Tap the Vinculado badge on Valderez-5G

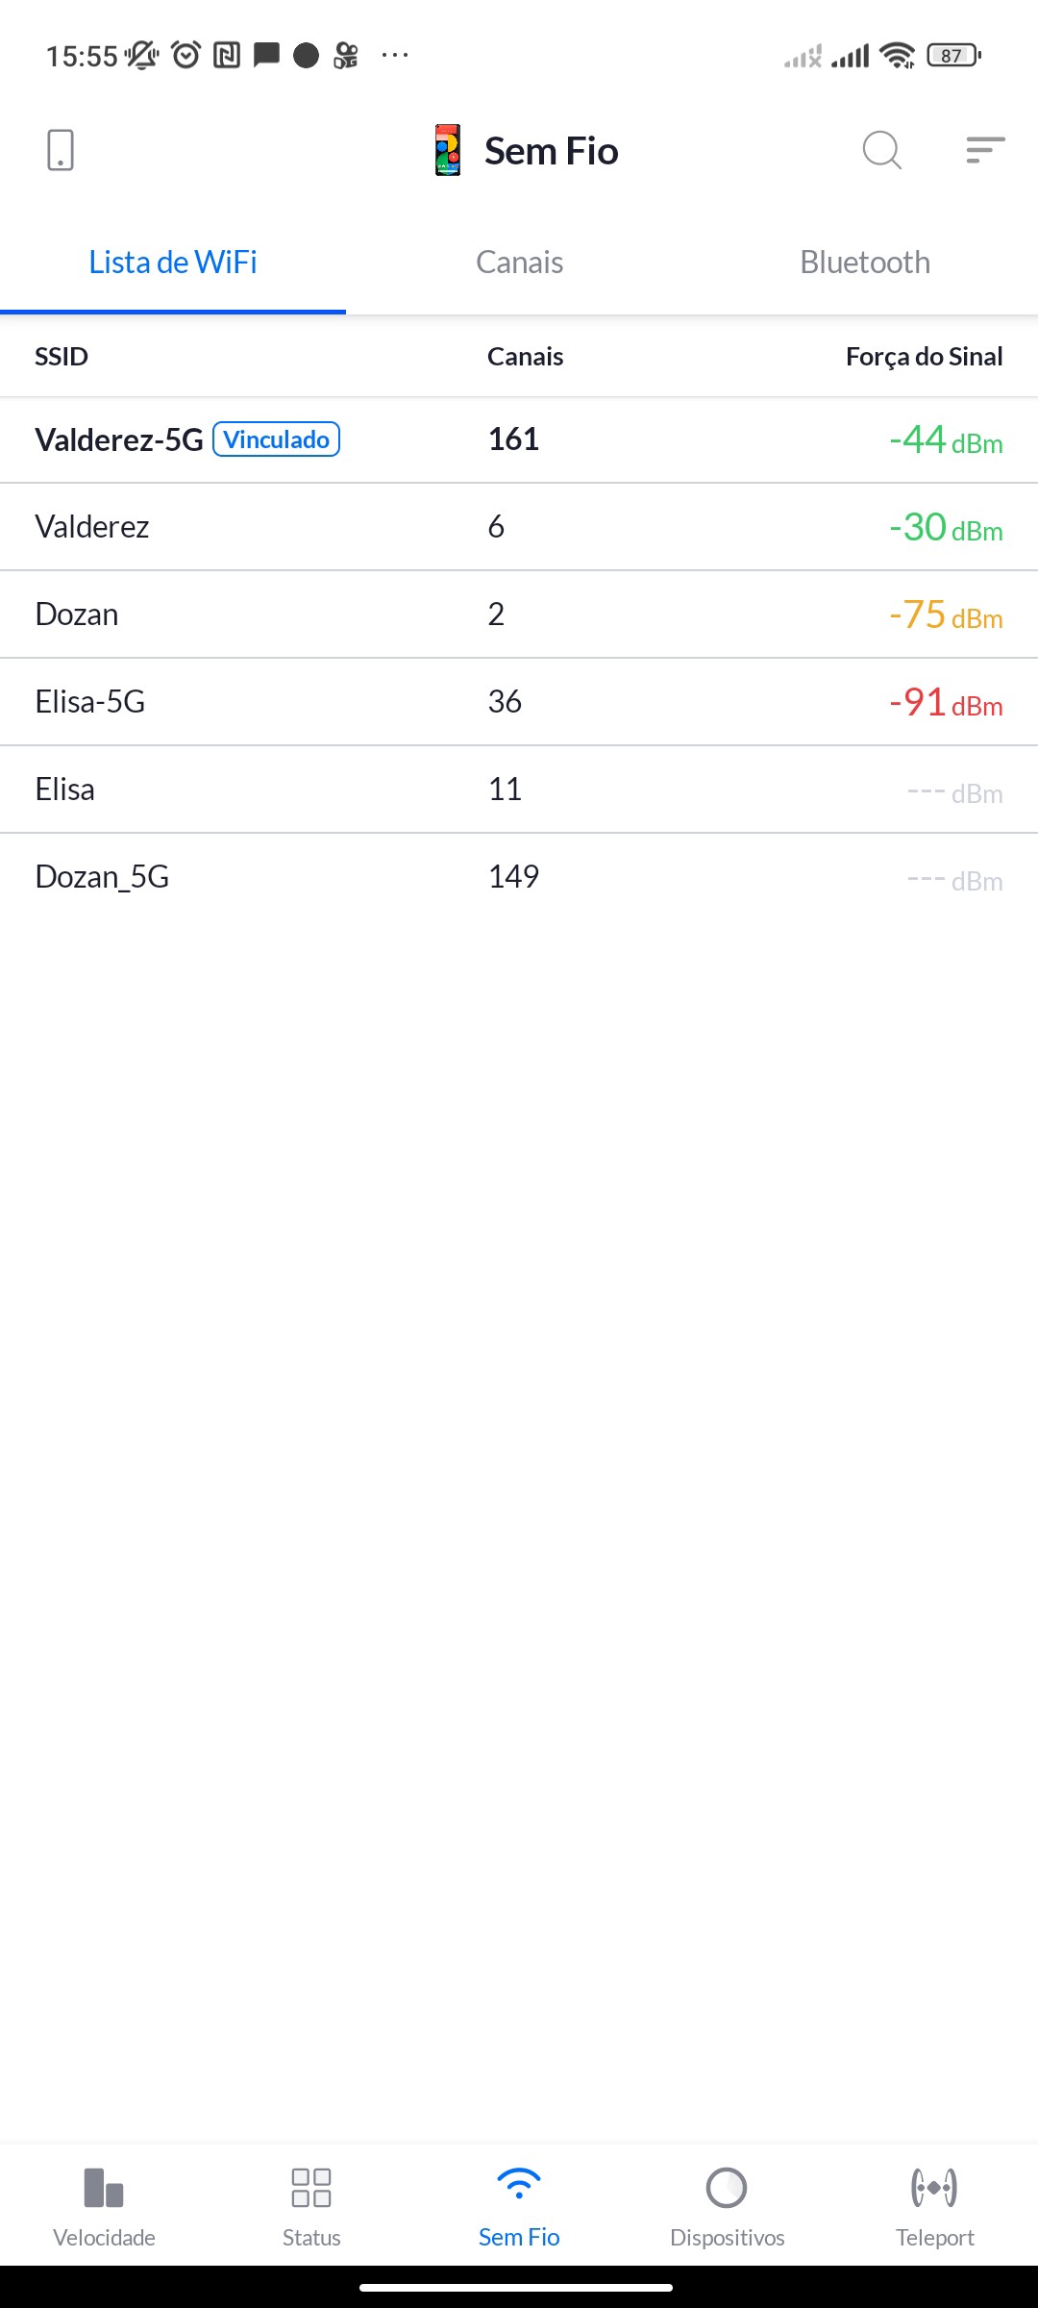coord(276,439)
